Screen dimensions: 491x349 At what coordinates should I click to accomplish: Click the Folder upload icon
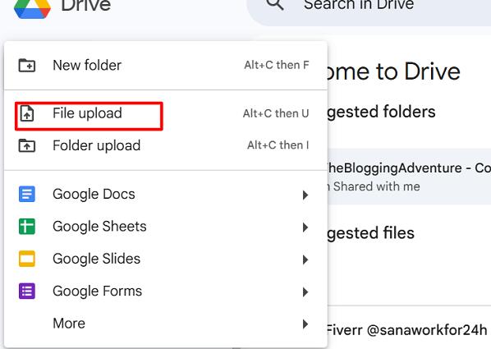tap(27, 145)
